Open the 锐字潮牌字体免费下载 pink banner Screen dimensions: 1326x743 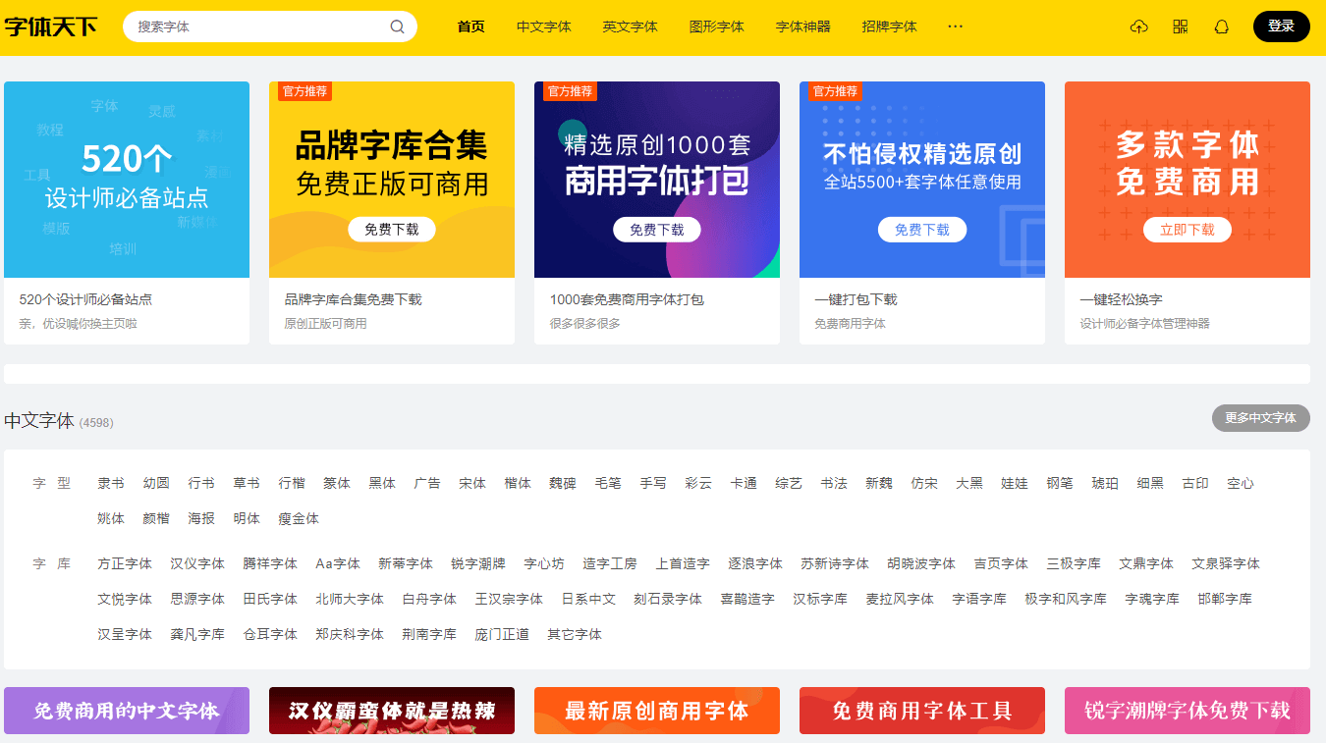(1187, 711)
